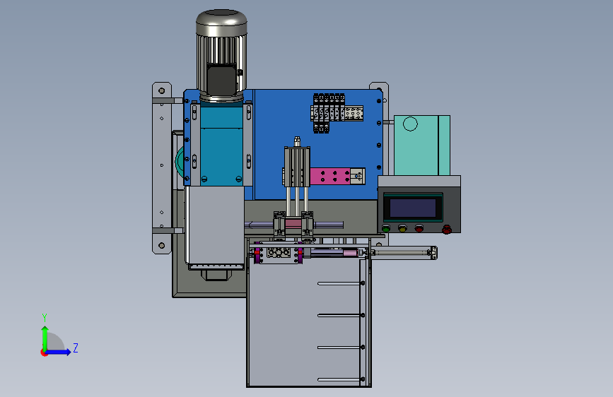Viewport: 613px width, 397px height.
Task: Select the teal gearbox housing below motor
Action: pyautogui.click(x=221, y=144)
